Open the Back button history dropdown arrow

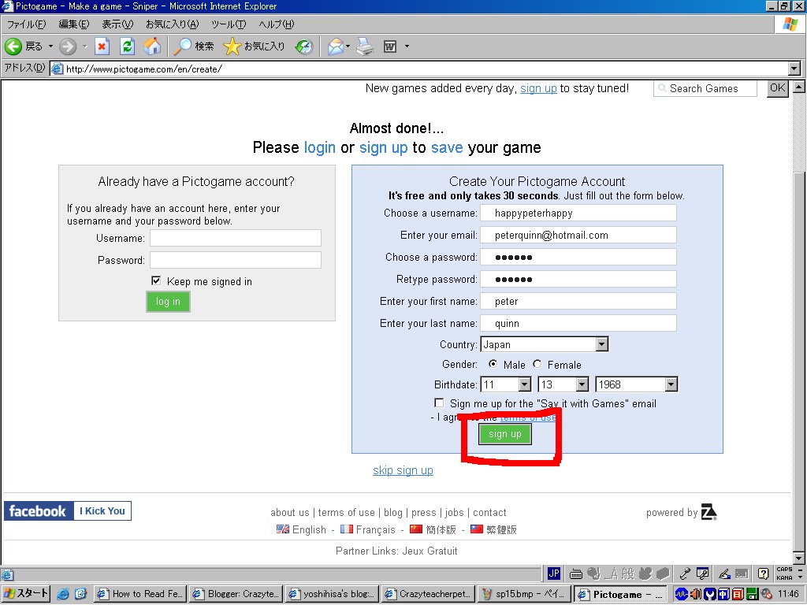(51, 46)
